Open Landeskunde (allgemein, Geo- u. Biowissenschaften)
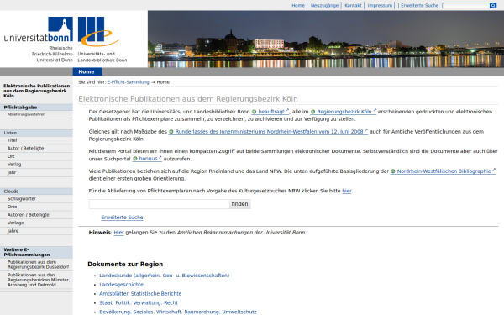Screen dimensions: 504x315 point(165,276)
